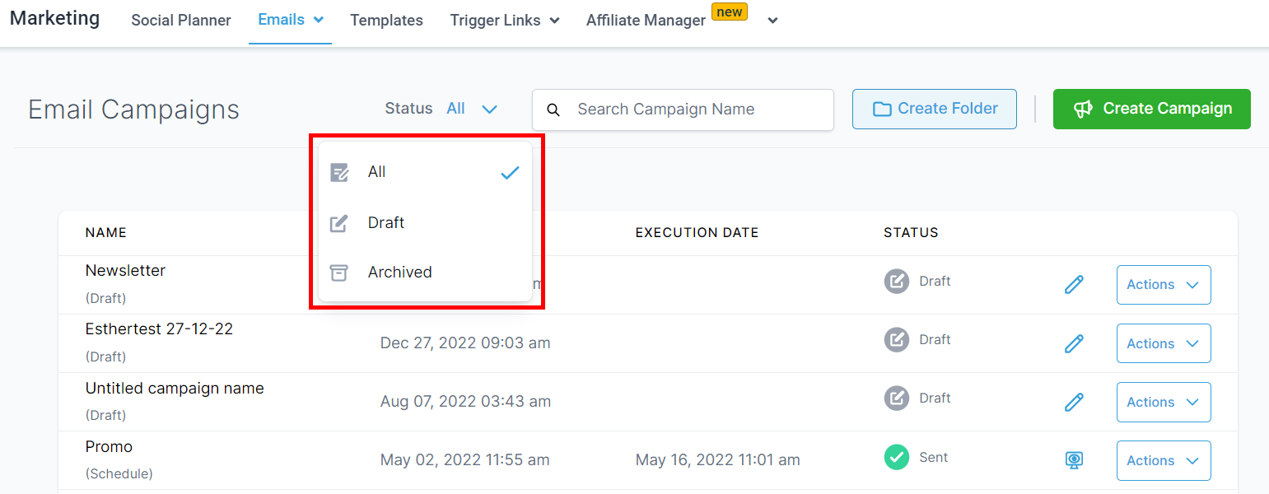This screenshot has height=494, width=1269.
Task: Expand the Trigger Links menu
Action: tap(504, 21)
